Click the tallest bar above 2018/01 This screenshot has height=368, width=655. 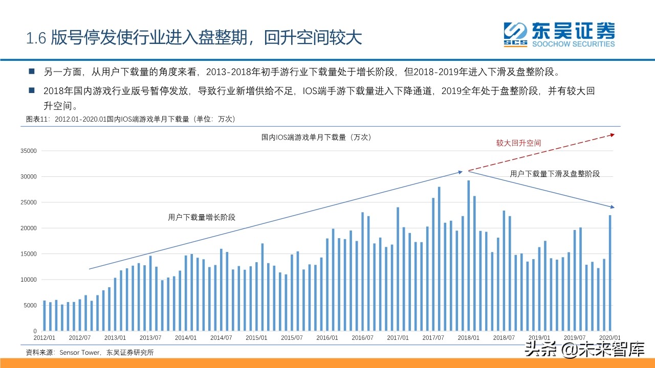(x=468, y=256)
